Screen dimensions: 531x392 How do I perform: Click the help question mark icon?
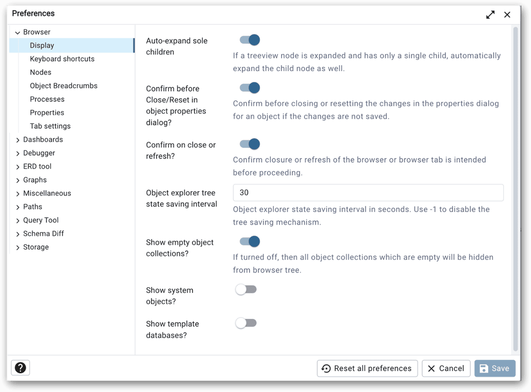[20, 368]
